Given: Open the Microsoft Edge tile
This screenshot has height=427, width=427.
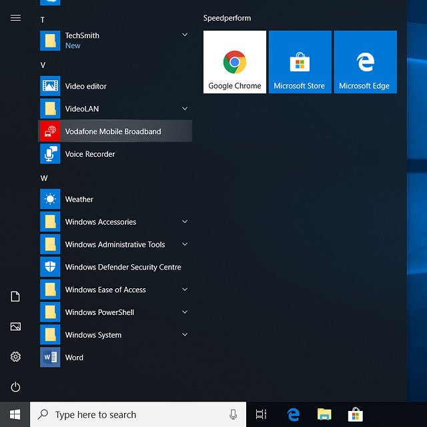Looking at the screenshot, I should [x=365, y=62].
